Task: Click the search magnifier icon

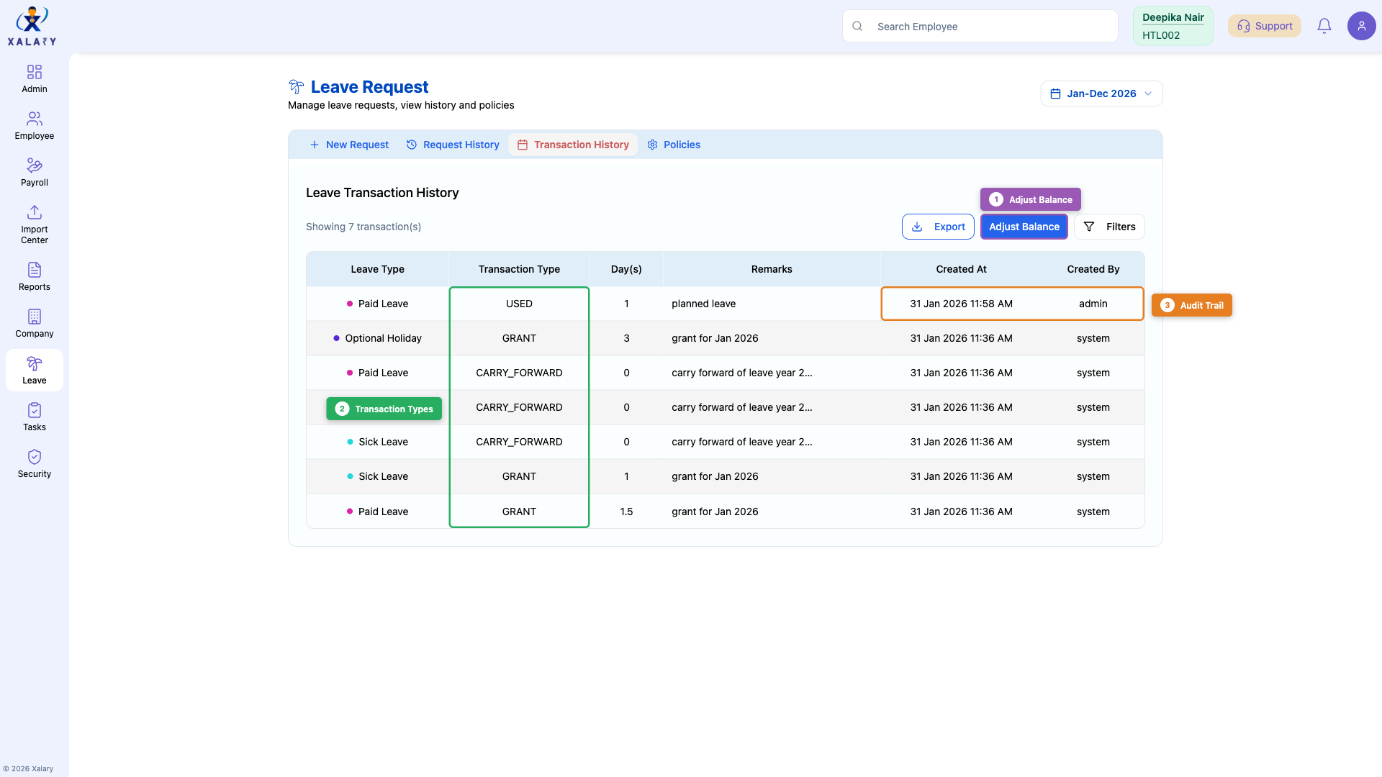Action: tap(857, 26)
